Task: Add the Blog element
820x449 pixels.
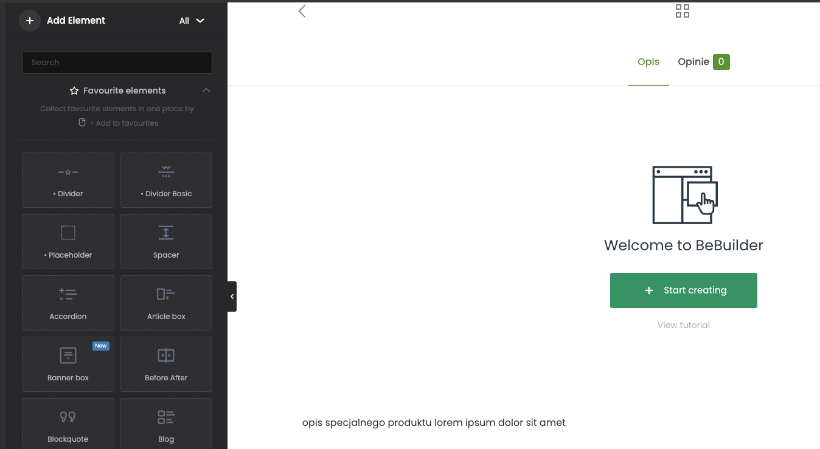Action: 166,424
